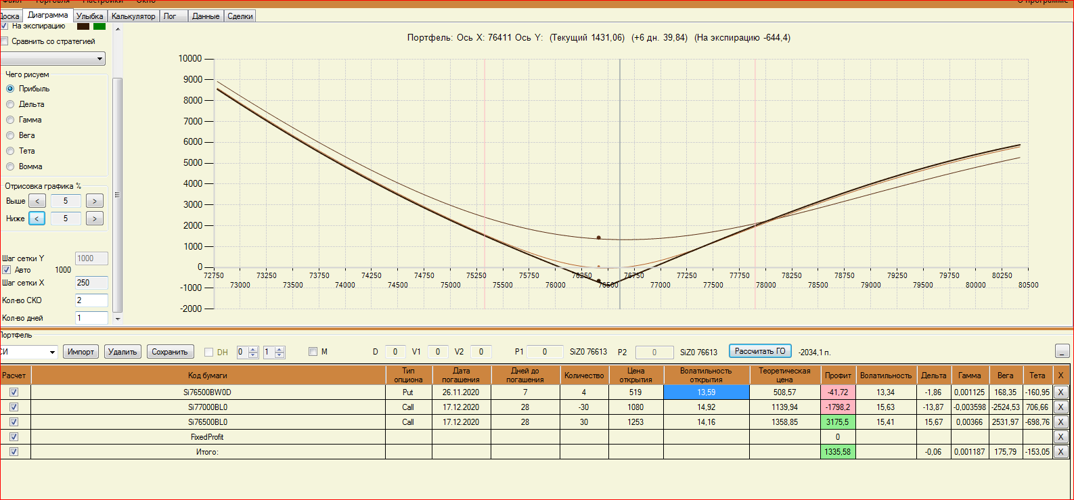
Task: Click the settings panel scrollbar up arrow
Action: (118, 29)
